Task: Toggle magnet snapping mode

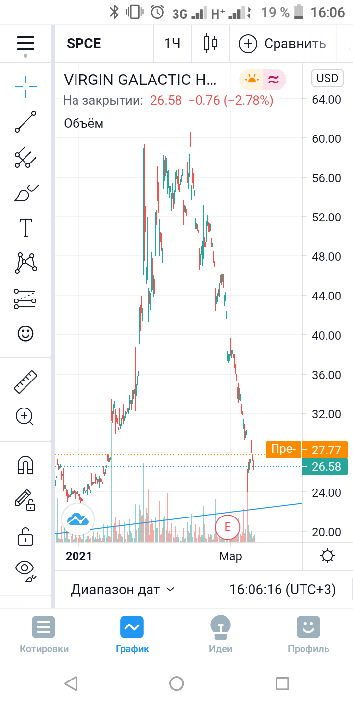Action: tap(25, 465)
